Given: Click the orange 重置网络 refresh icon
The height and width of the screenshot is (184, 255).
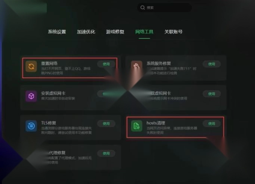Looking at the screenshot, I should click(x=31, y=66).
